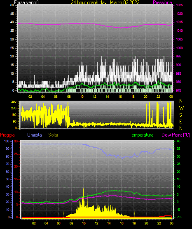The image size is (192, 229).
Task: Select the Temperatura legend label
Action: pos(141,135)
